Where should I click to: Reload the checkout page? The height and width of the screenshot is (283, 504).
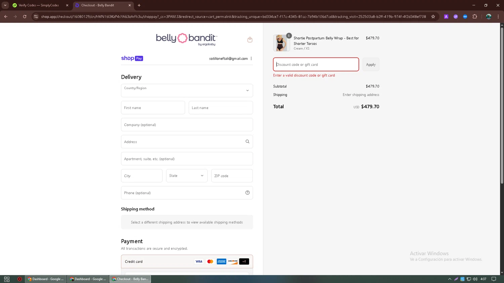(x=25, y=16)
